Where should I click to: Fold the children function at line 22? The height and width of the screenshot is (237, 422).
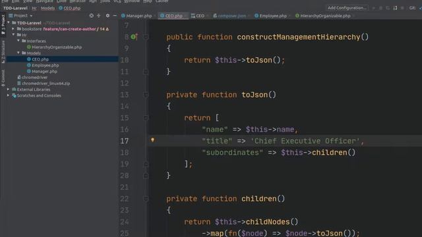click(146, 199)
